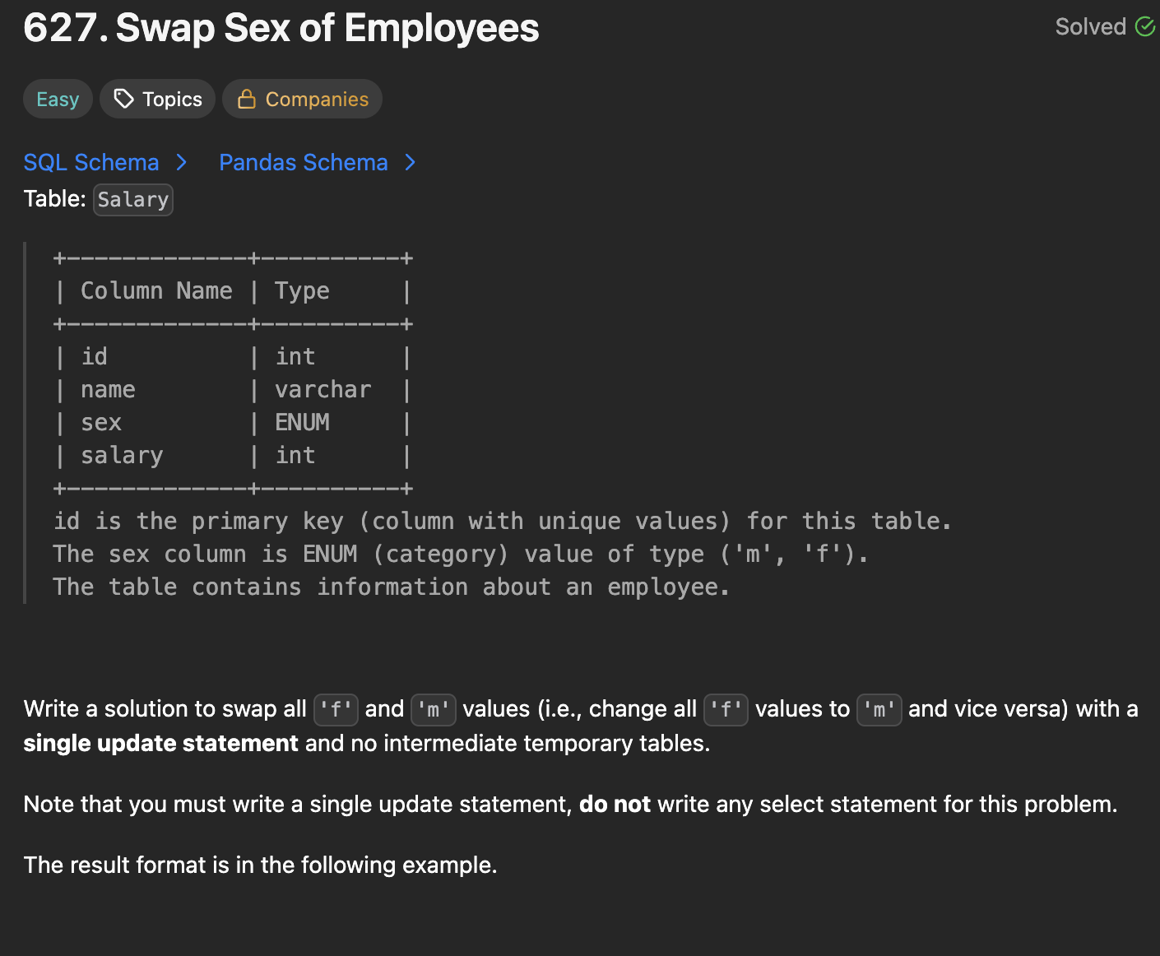Click the 'm' badge after 'values to'
The width and height of the screenshot is (1160, 956).
coord(879,709)
